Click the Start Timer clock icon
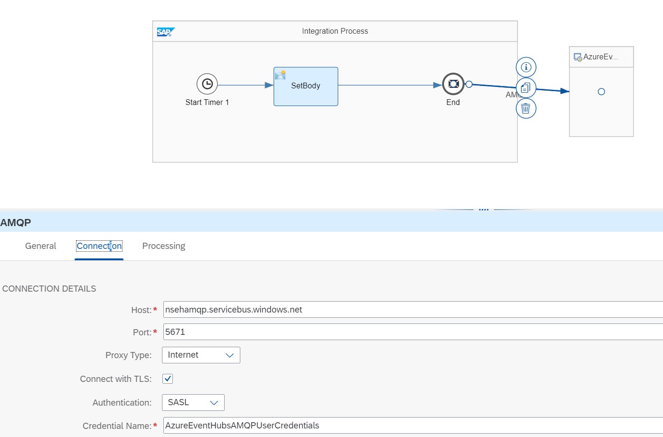Screen dimensions: 663x437 207,84
